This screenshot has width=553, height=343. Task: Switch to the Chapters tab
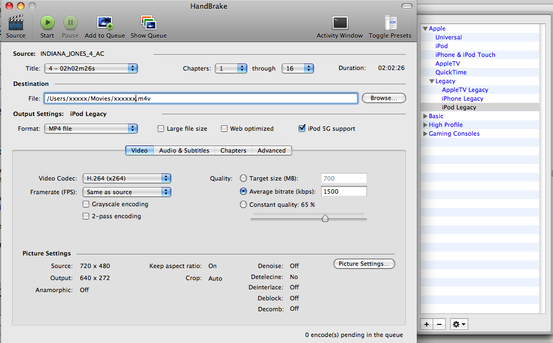(x=233, y=150)
